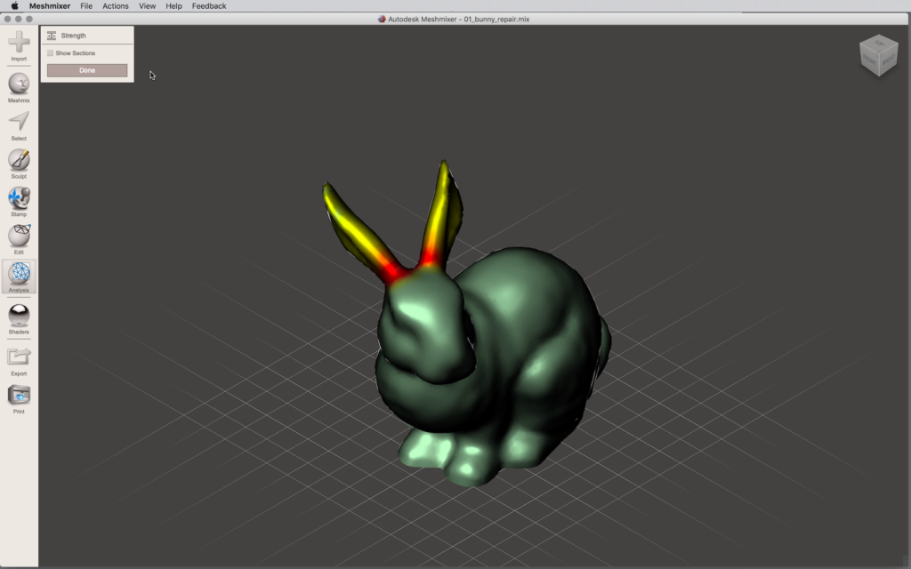Open the Help menu
Viewport: 911px width, 569px height.
pyautogui.click(x=174, y=6)
